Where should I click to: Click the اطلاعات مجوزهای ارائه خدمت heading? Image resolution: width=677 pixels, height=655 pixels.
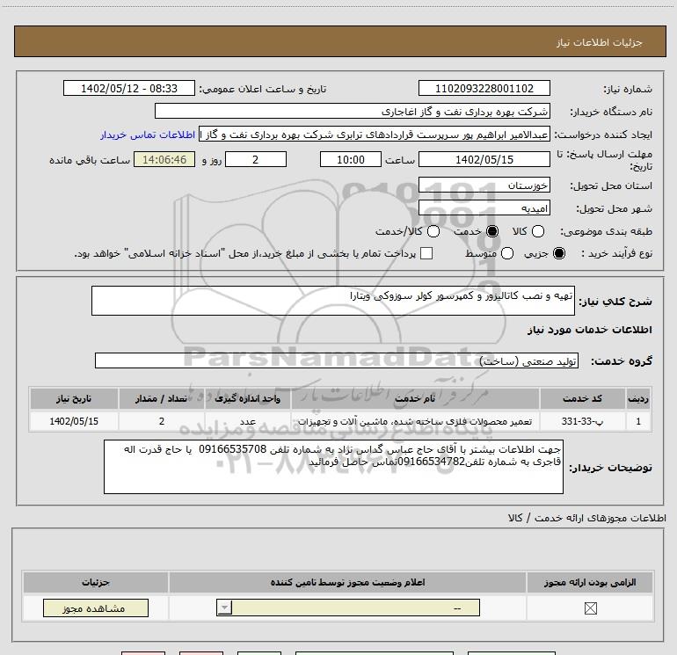coord(587,518)
